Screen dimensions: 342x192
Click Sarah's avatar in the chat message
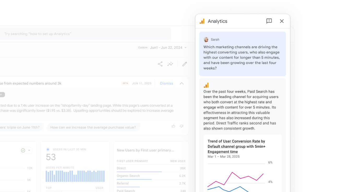tap(206, 40)
